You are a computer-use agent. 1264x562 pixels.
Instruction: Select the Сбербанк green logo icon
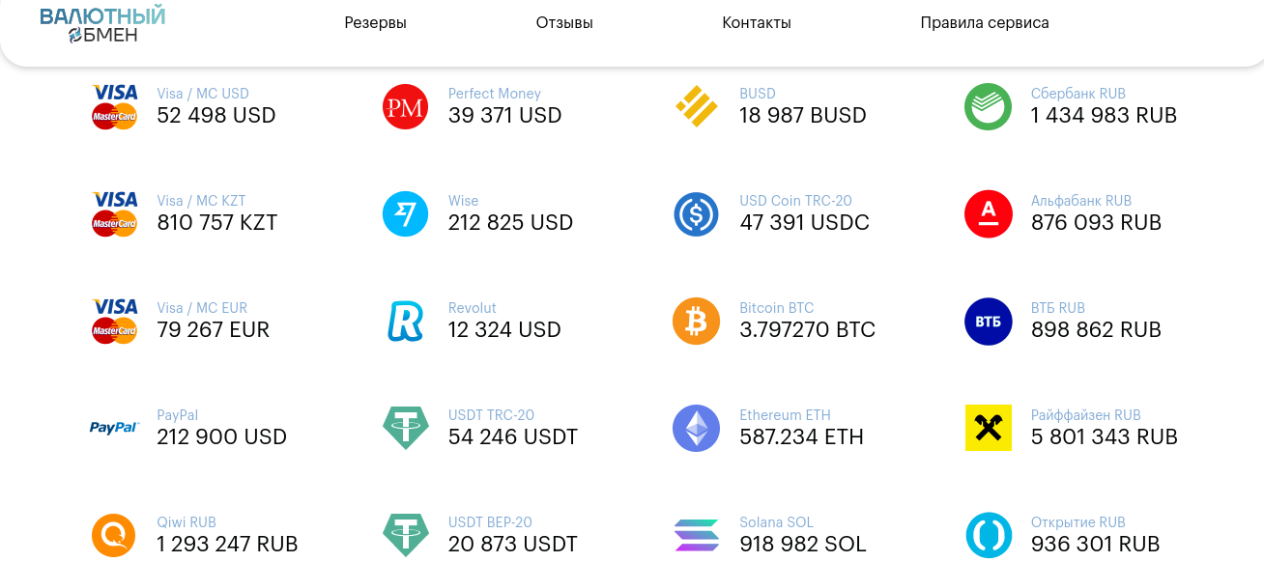coord(988,107)
